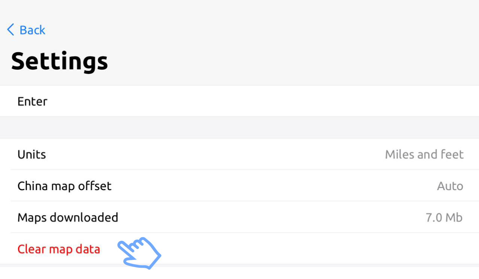Click the 7.0 Mb size value

444,217
